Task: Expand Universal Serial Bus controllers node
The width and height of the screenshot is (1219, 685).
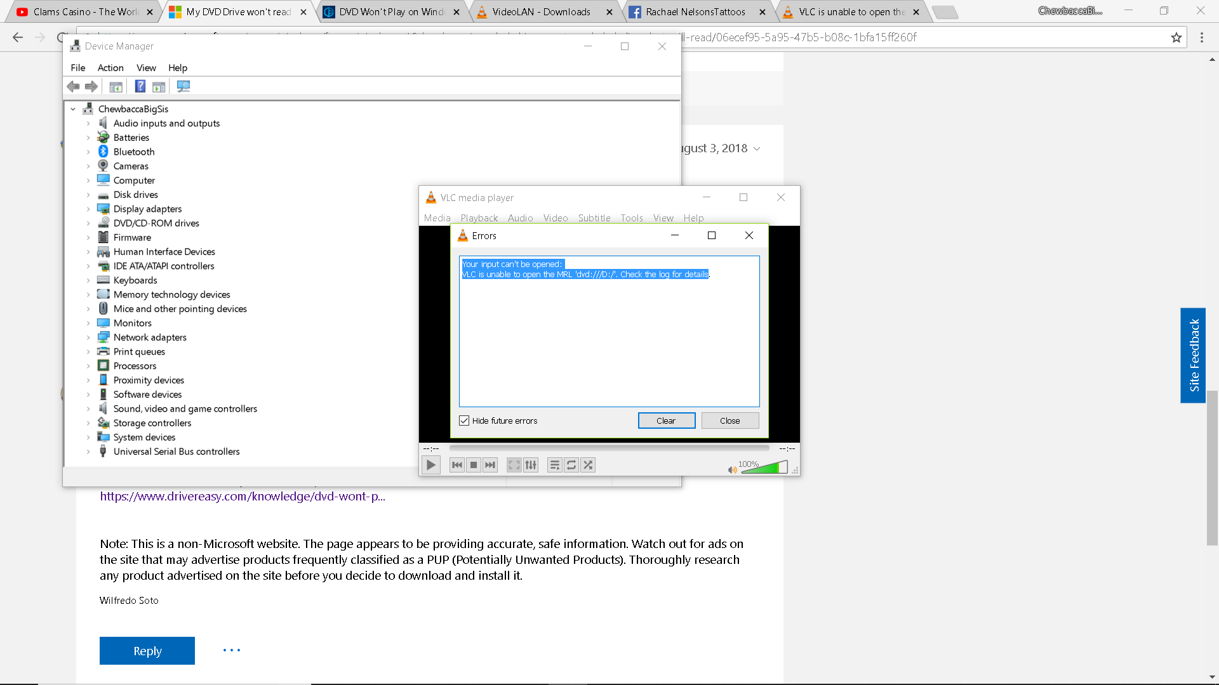Action: [88, 452]
